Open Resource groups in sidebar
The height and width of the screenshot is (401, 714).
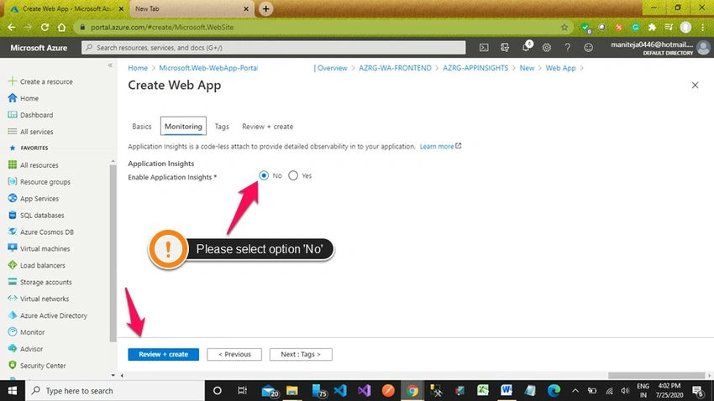45,182
